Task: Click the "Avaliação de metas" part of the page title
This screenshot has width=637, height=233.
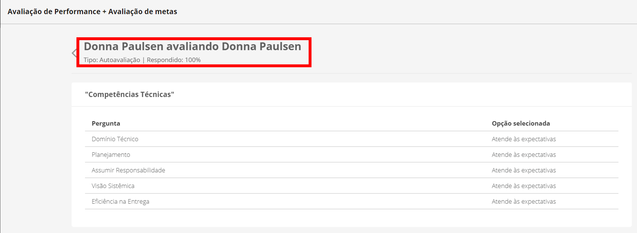Action: [143, 12]
